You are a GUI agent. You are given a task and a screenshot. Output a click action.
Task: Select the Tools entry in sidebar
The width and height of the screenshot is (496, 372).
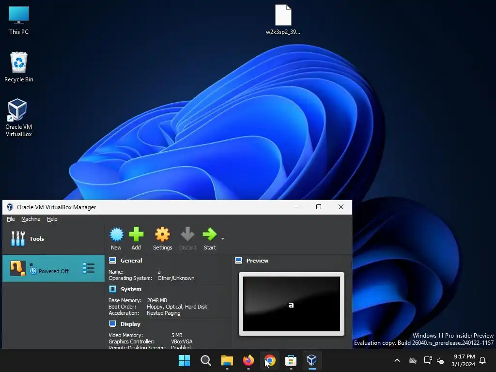click(x=53, y=238)
